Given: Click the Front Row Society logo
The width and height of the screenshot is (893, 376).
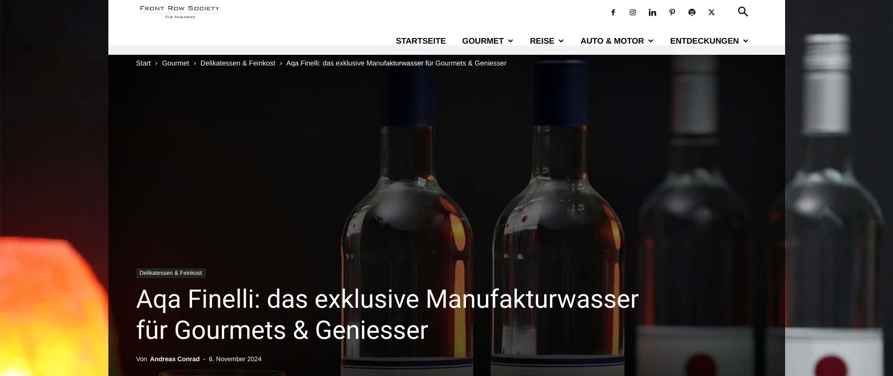Looking at the screenshot, I should (180, 12).
